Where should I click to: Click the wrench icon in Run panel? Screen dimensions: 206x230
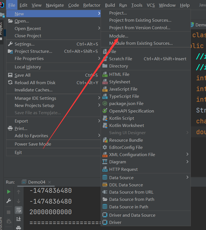[9, 201]
